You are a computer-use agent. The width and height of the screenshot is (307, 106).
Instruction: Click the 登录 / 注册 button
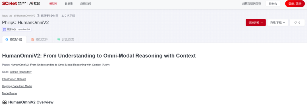(x=295, y=4)
